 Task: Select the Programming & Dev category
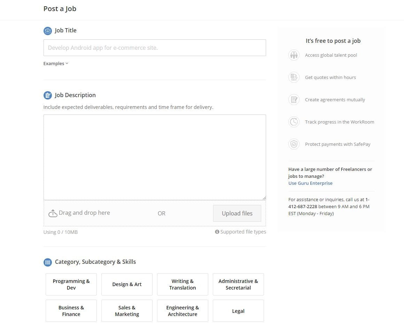pyautogui.click(x=71, y=284)
